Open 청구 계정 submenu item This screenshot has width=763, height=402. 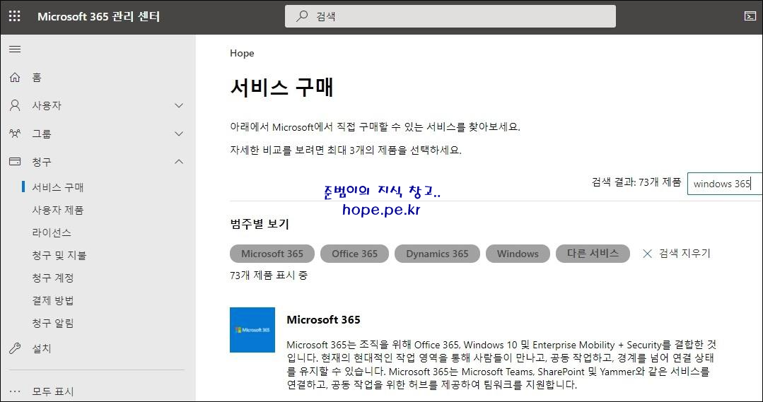(x=52, y=278)
